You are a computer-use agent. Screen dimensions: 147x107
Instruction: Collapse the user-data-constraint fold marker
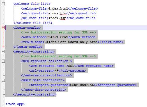coord(3,80)
